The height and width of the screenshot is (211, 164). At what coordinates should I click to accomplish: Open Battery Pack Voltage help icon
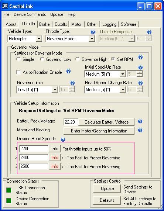tap(140, 121)
